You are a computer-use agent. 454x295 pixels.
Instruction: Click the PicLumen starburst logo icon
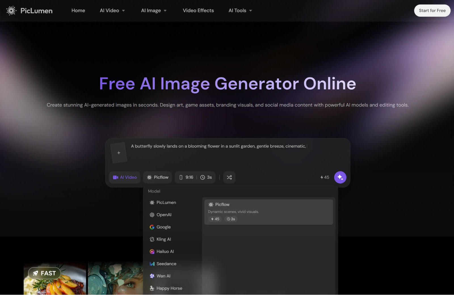(11, 10)
